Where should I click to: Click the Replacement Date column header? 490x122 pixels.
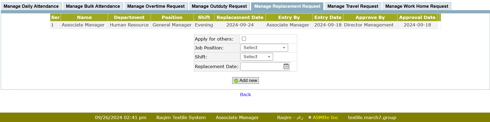tap(240, 17)
